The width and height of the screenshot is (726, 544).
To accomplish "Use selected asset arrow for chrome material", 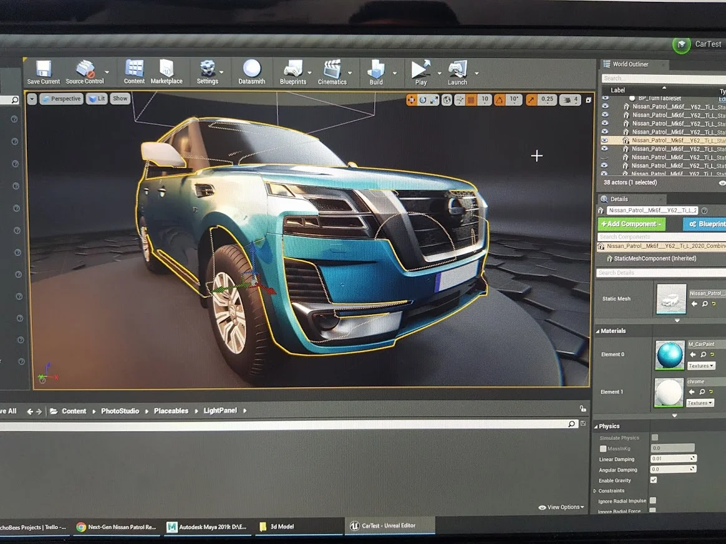I will click(692, 392).
